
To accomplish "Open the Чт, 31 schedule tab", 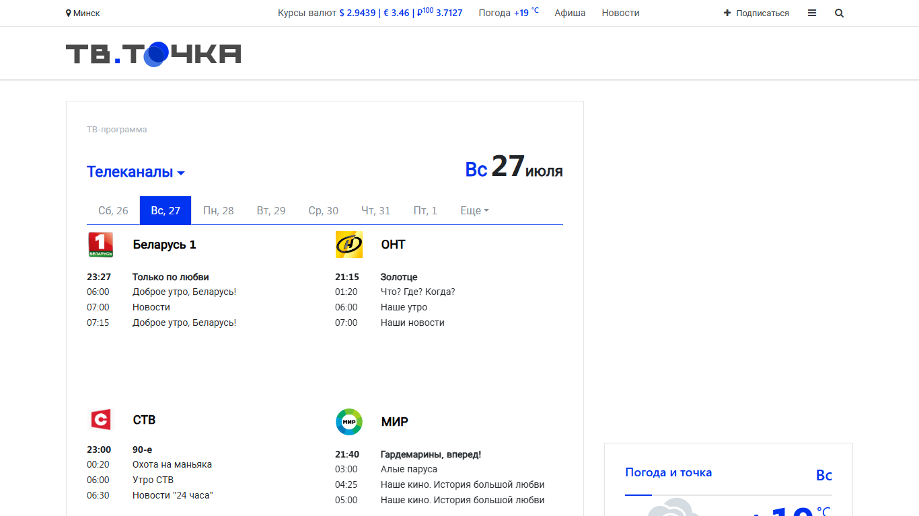I will click(376, 211).
